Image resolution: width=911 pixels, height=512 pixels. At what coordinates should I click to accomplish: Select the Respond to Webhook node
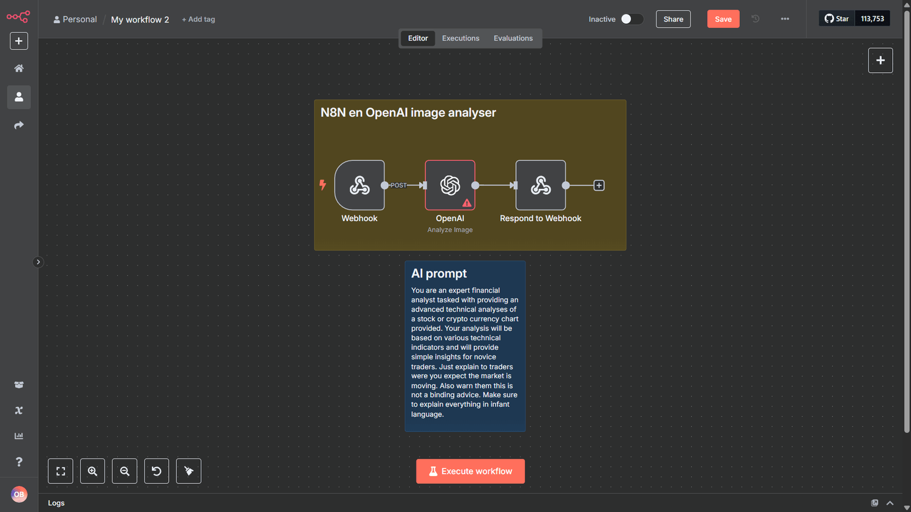click(541, 185)
